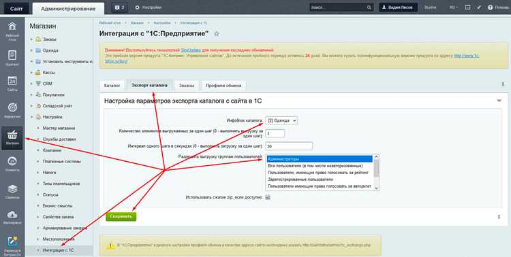This screenshot has width=511, height=257.
Task: Click pin icon right of tab row
Action: point(503,84)
